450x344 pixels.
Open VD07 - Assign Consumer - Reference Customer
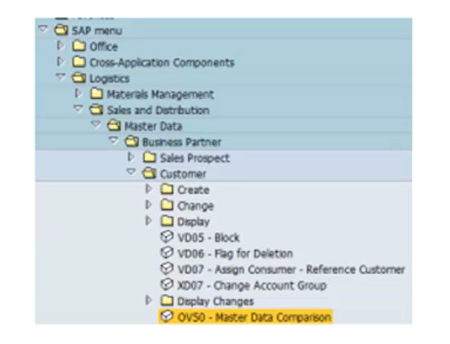point(291,270)
